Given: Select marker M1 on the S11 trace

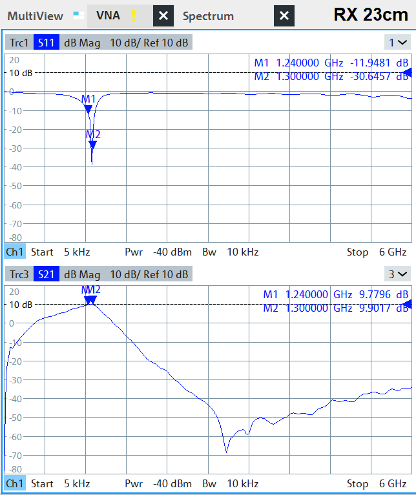Looking at the screenshot, I should pyautogui.click(x=88, y=108).
